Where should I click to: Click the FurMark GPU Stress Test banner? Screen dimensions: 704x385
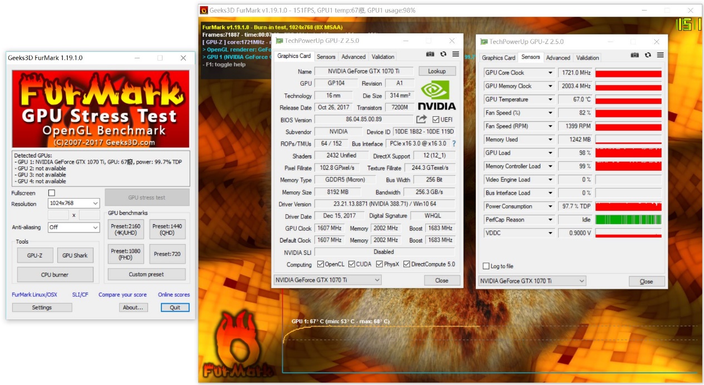tap(101, 109)
